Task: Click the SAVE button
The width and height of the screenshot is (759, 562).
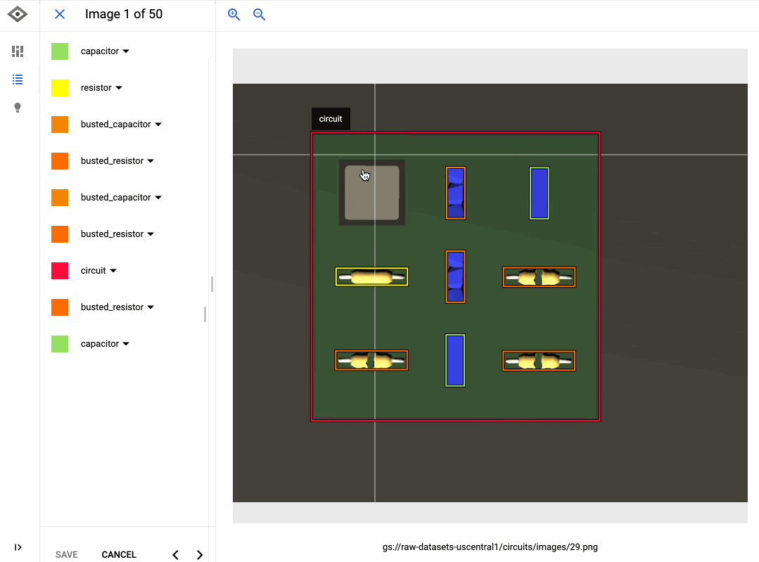Action: coord(66,554)
